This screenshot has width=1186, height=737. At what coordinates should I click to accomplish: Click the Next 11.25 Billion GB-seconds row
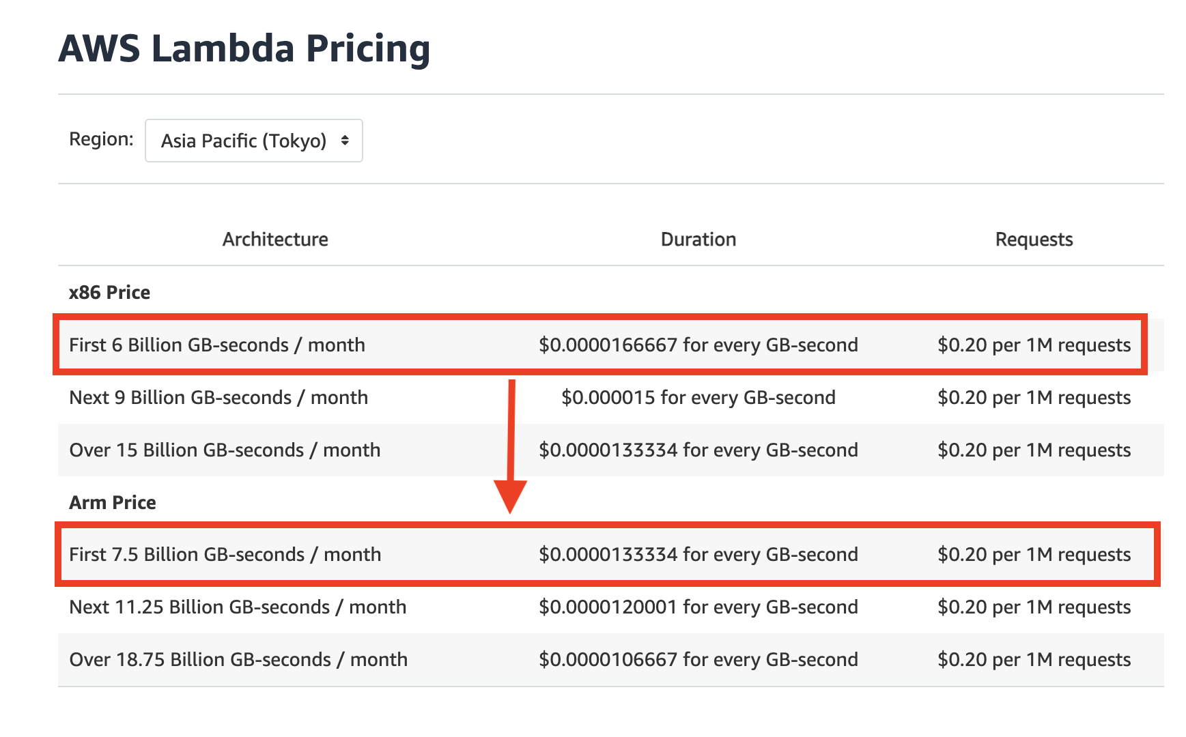point(237,606)
